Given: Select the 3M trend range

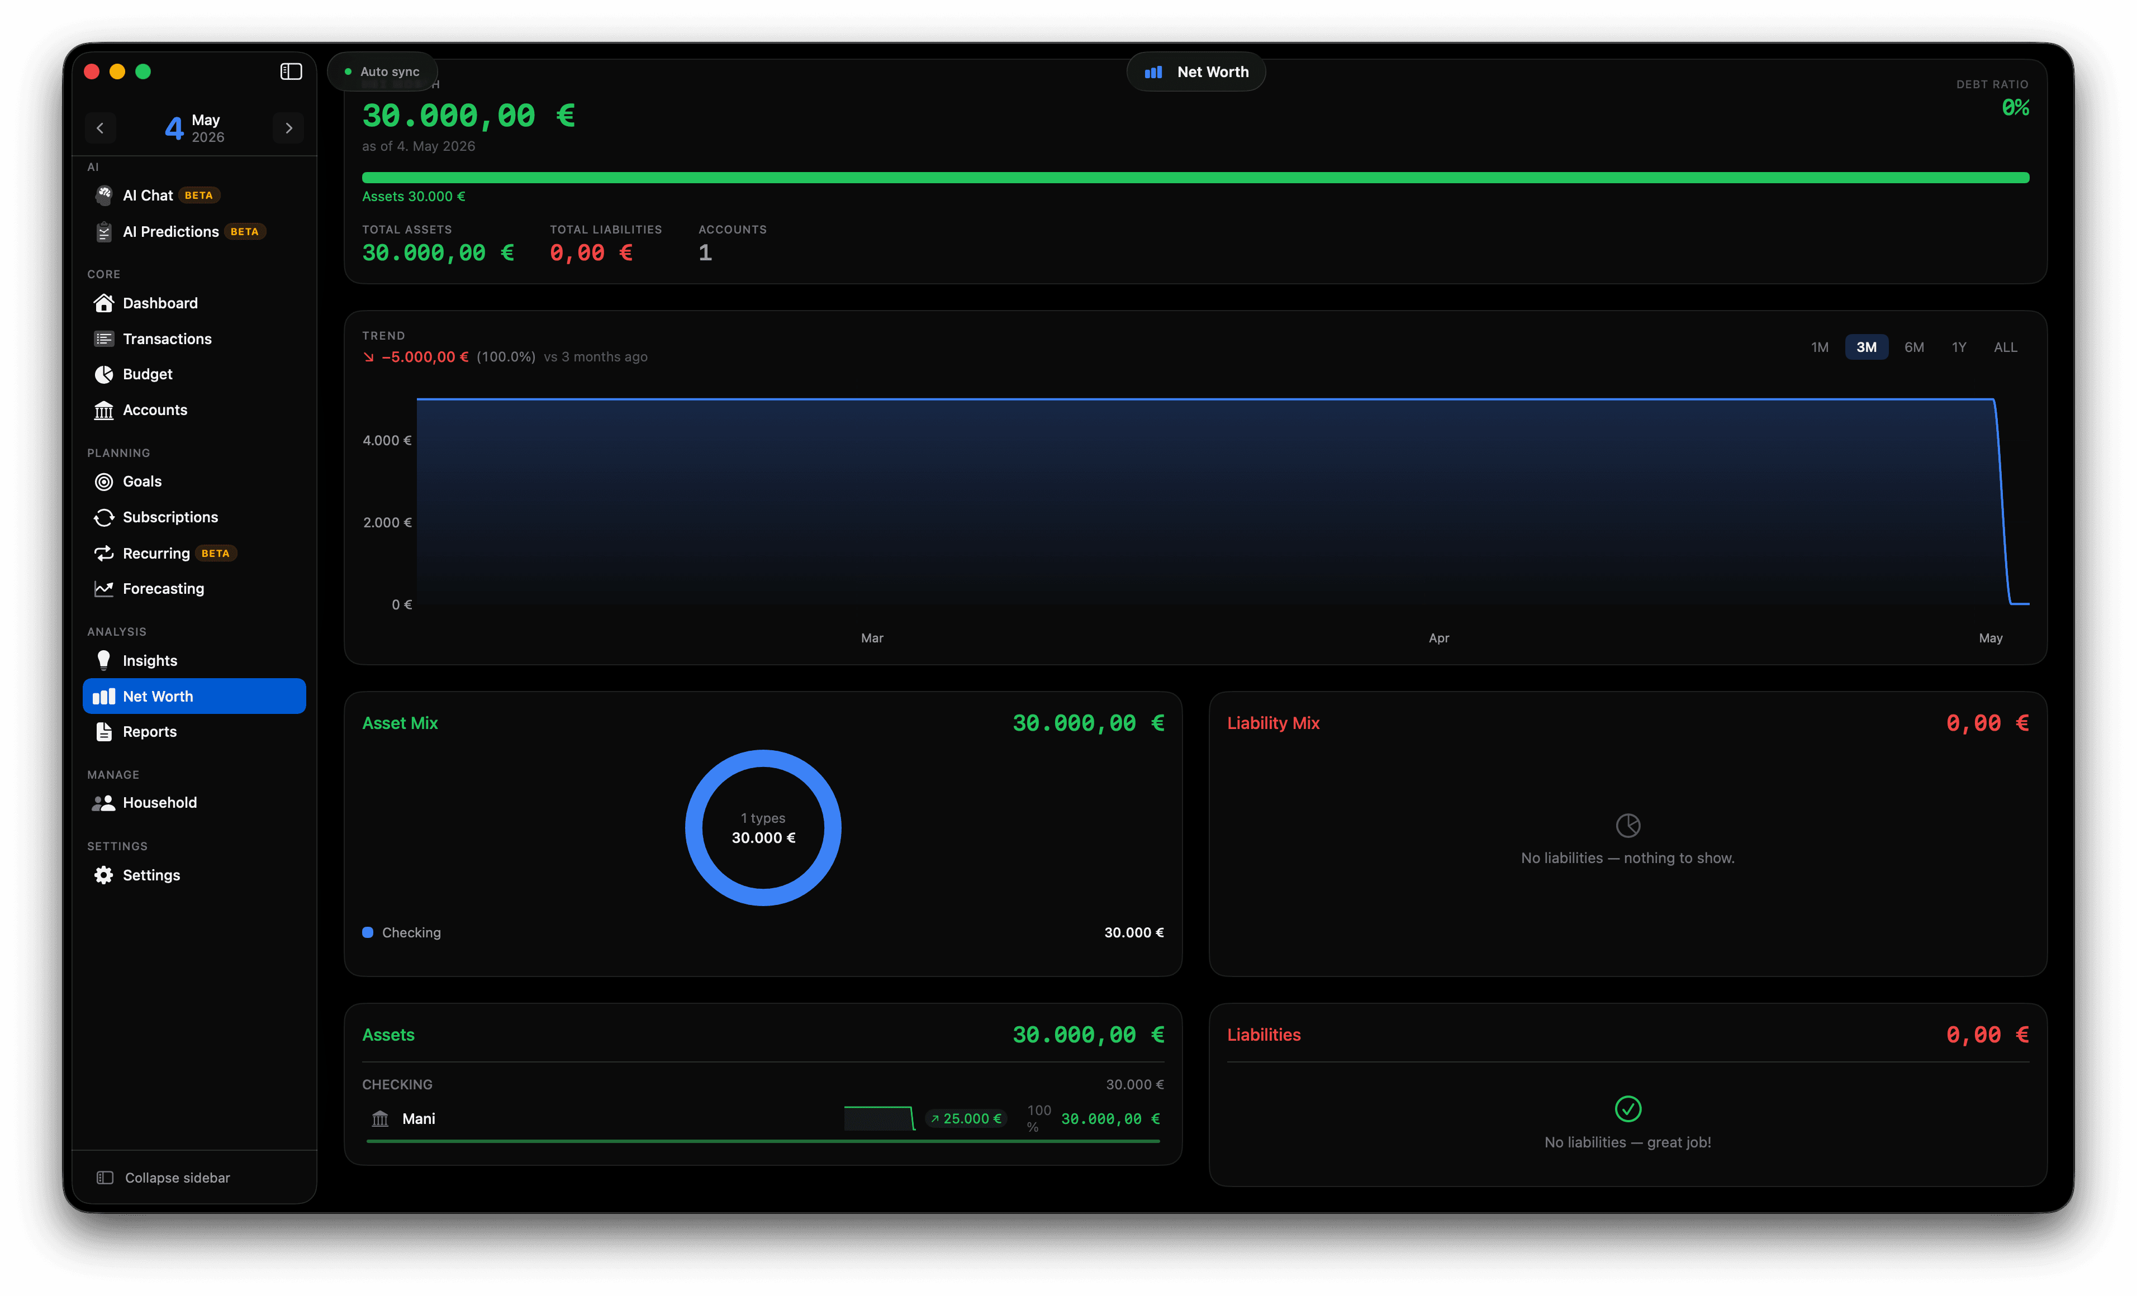Looking at the screenshot, I should tap(1867, 347).
